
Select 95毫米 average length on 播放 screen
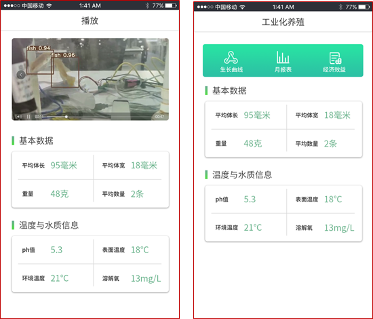click(x=64, y=166)
